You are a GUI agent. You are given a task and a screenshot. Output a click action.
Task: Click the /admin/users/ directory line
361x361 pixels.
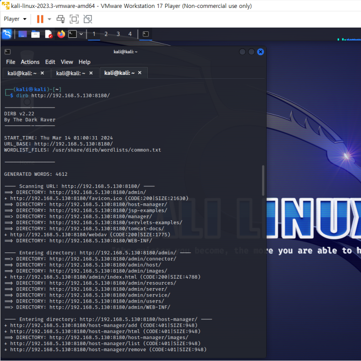pos(84,301)
